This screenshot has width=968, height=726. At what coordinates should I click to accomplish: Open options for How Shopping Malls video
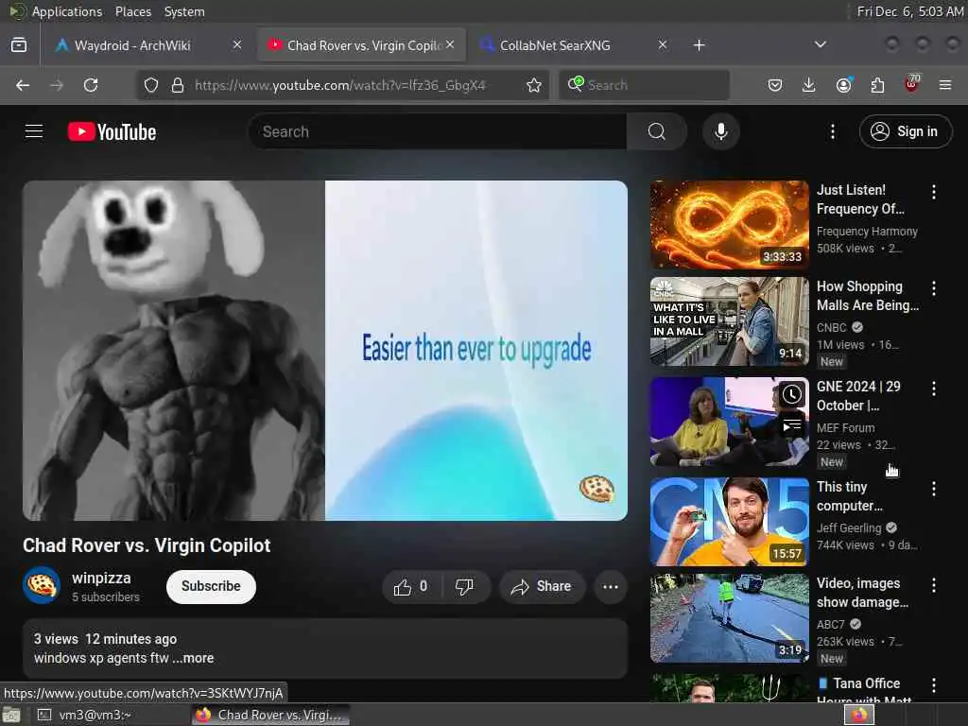click(933, 288)
